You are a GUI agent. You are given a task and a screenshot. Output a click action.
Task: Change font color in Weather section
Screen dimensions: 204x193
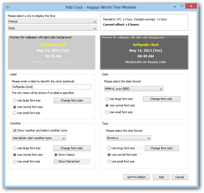click(x=72, y=148)
